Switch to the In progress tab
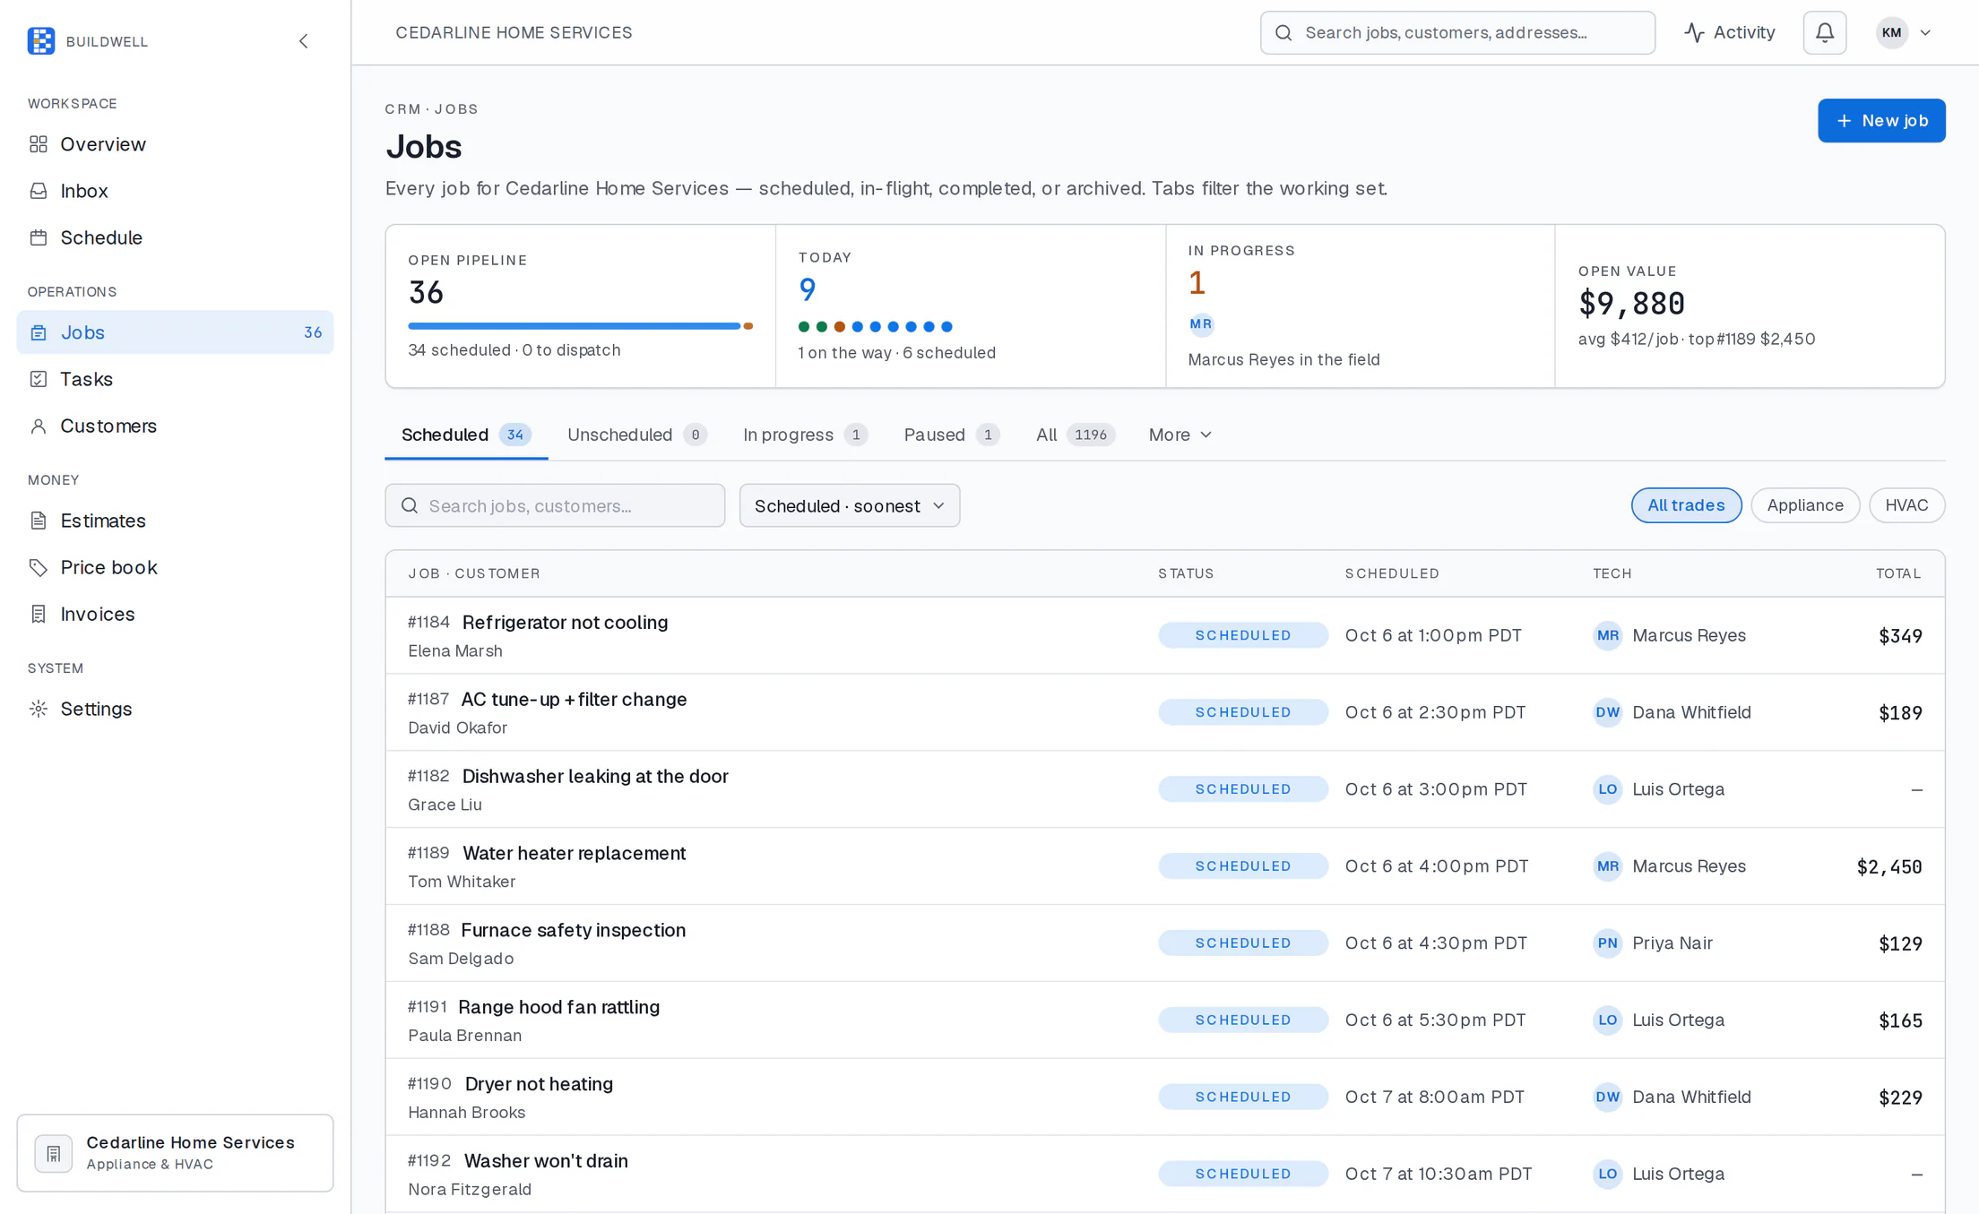Image resolution: width=1979 pixels, height=1214 pixels. tap(805, 435)
